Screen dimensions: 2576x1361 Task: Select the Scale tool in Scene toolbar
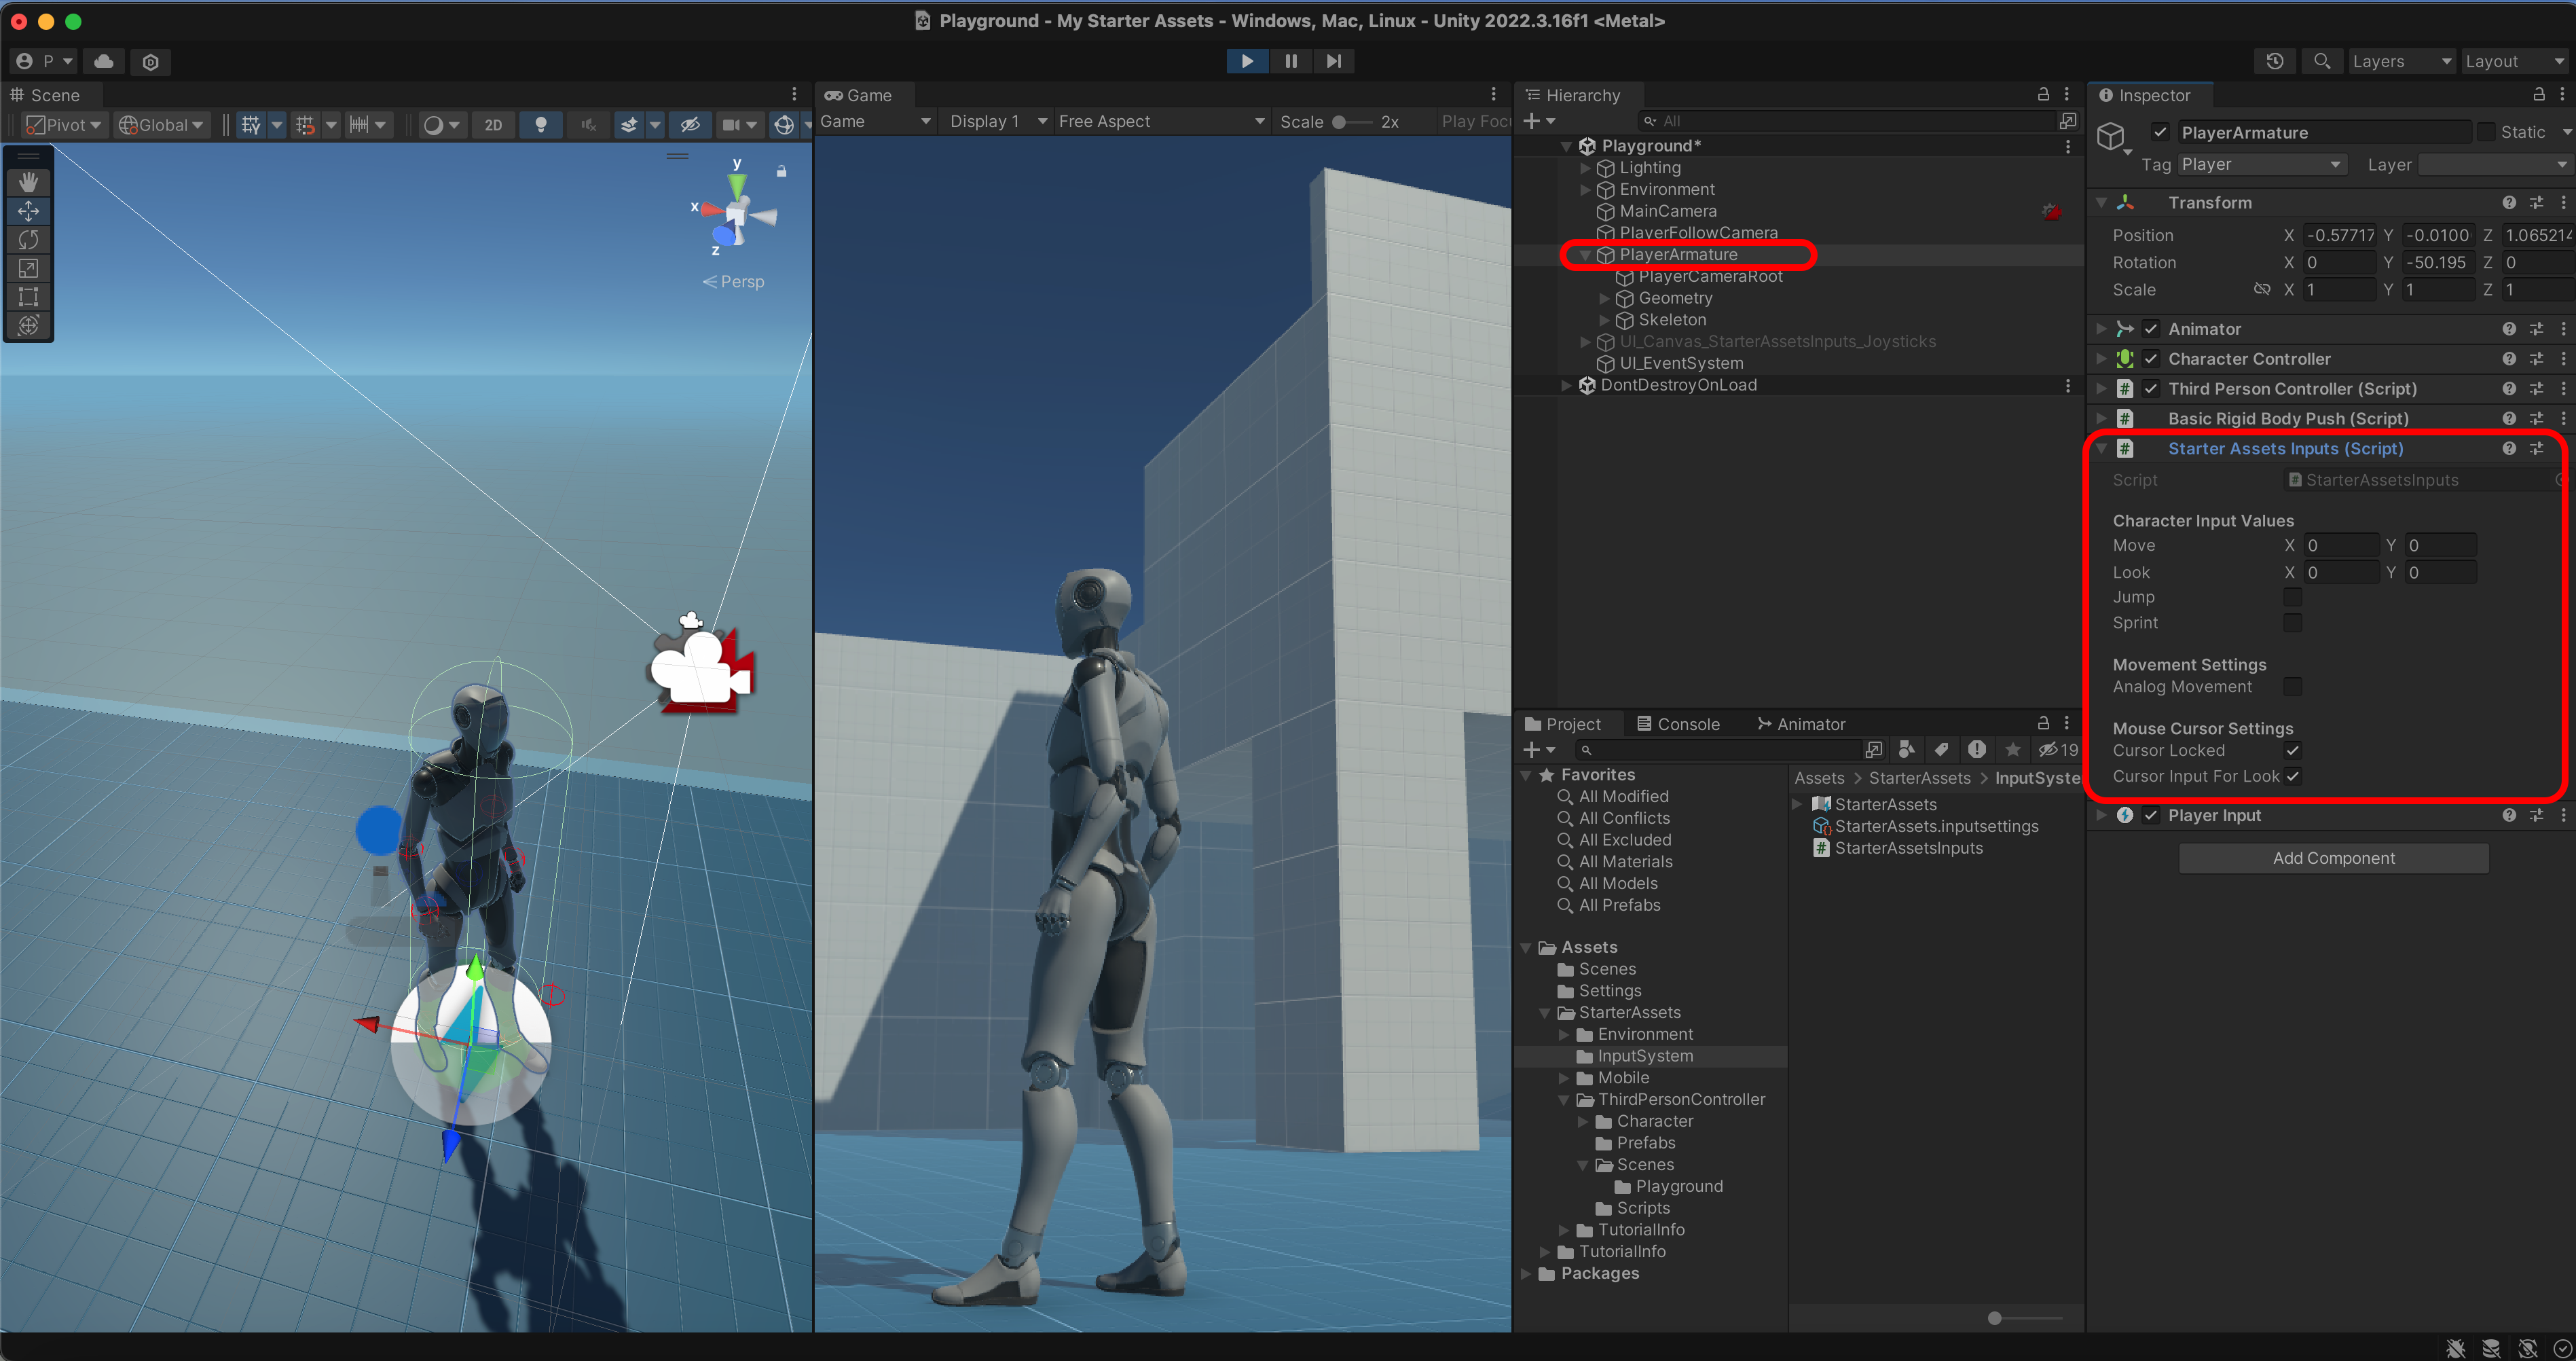point(28,268)
